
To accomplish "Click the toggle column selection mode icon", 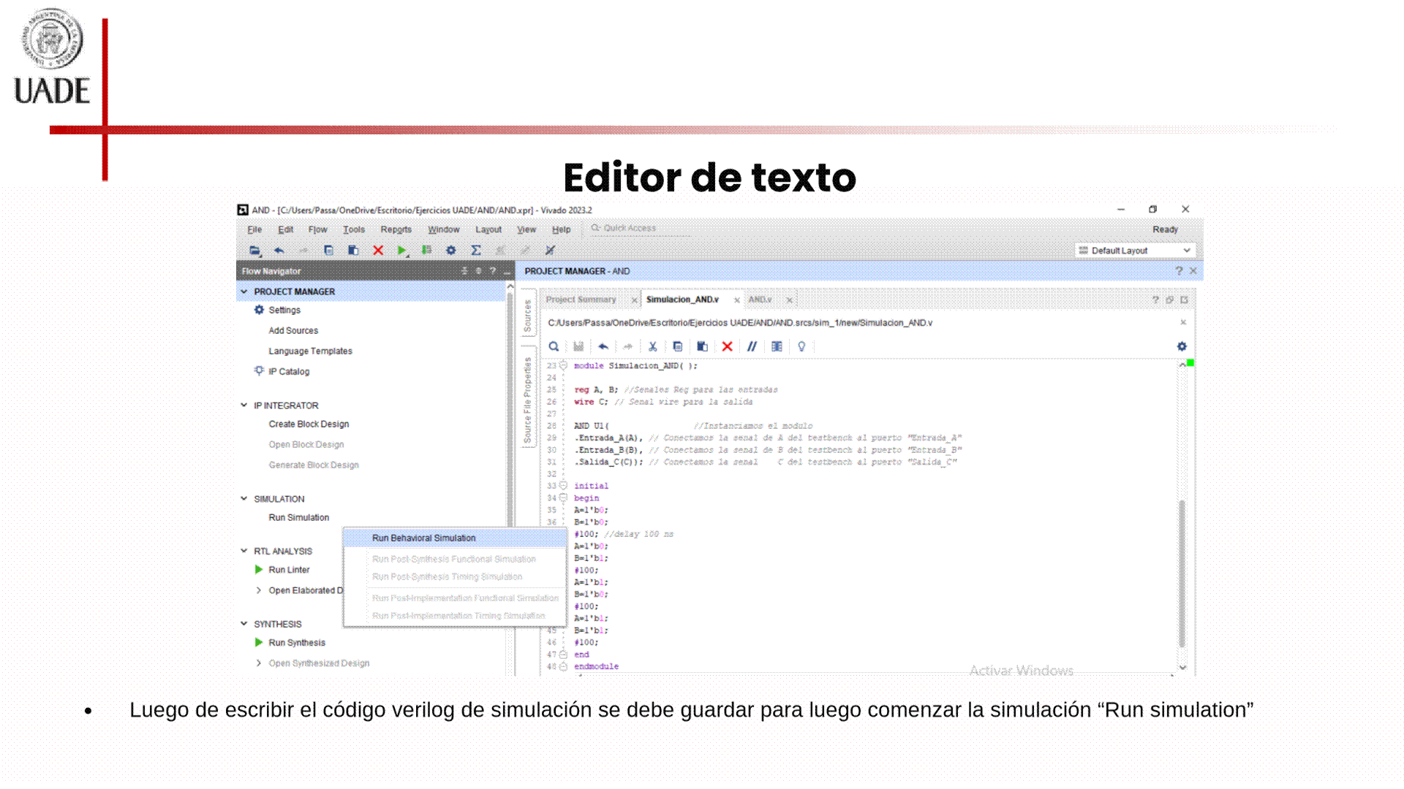I will pos(777,346).
